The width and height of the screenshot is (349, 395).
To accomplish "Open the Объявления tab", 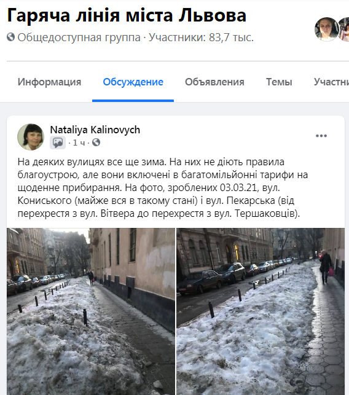I will pos(214,82).
